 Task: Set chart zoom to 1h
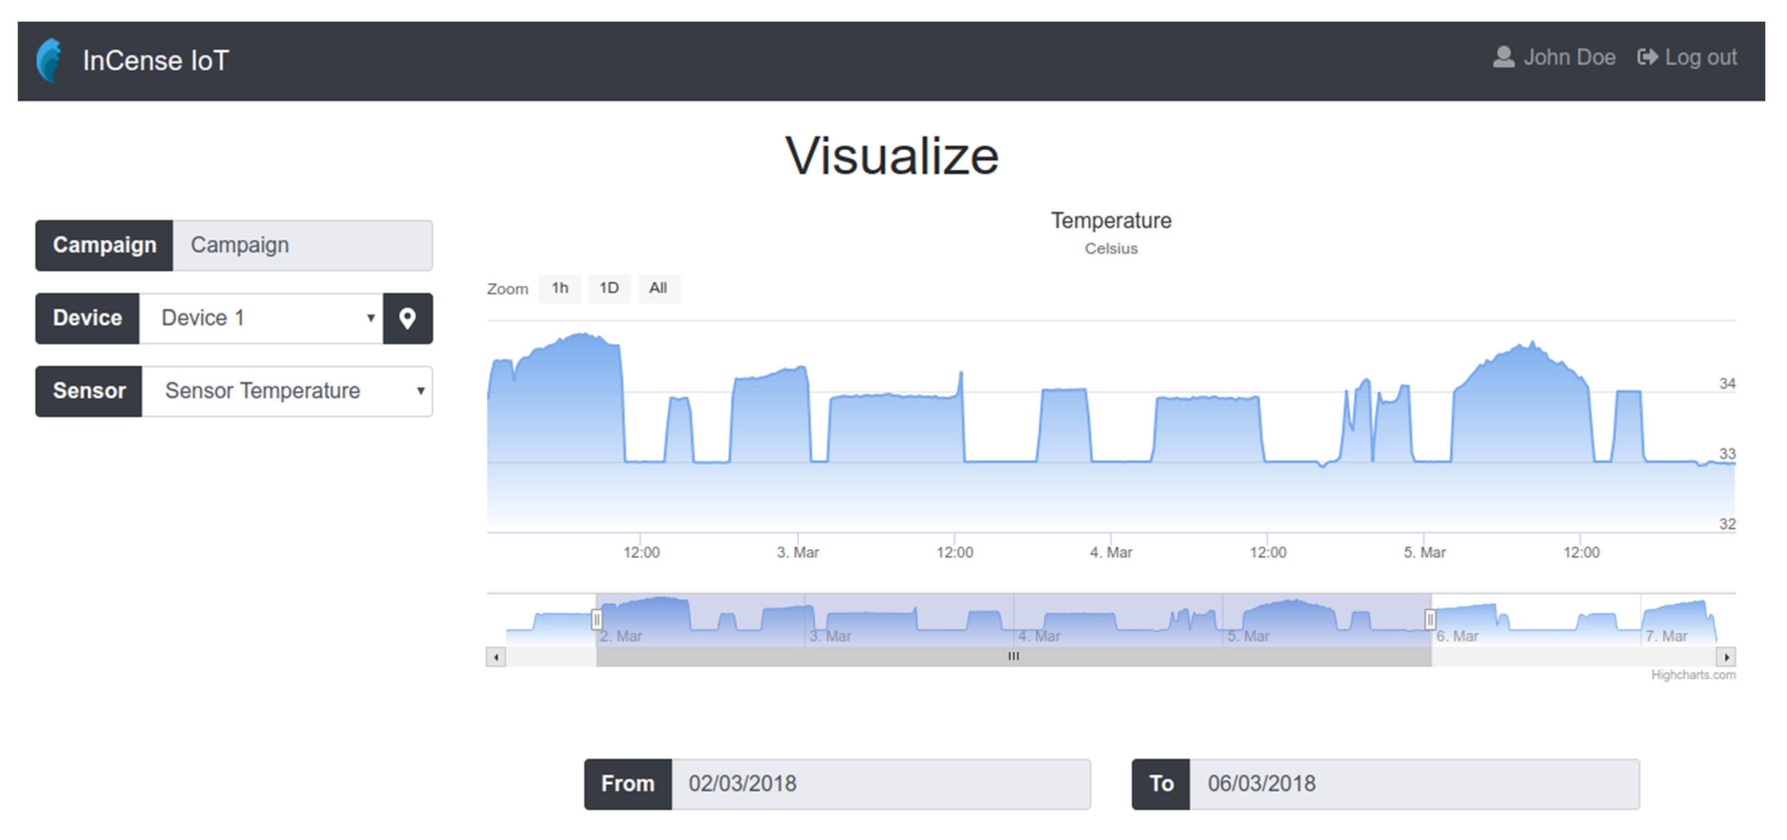pos(560,288)
